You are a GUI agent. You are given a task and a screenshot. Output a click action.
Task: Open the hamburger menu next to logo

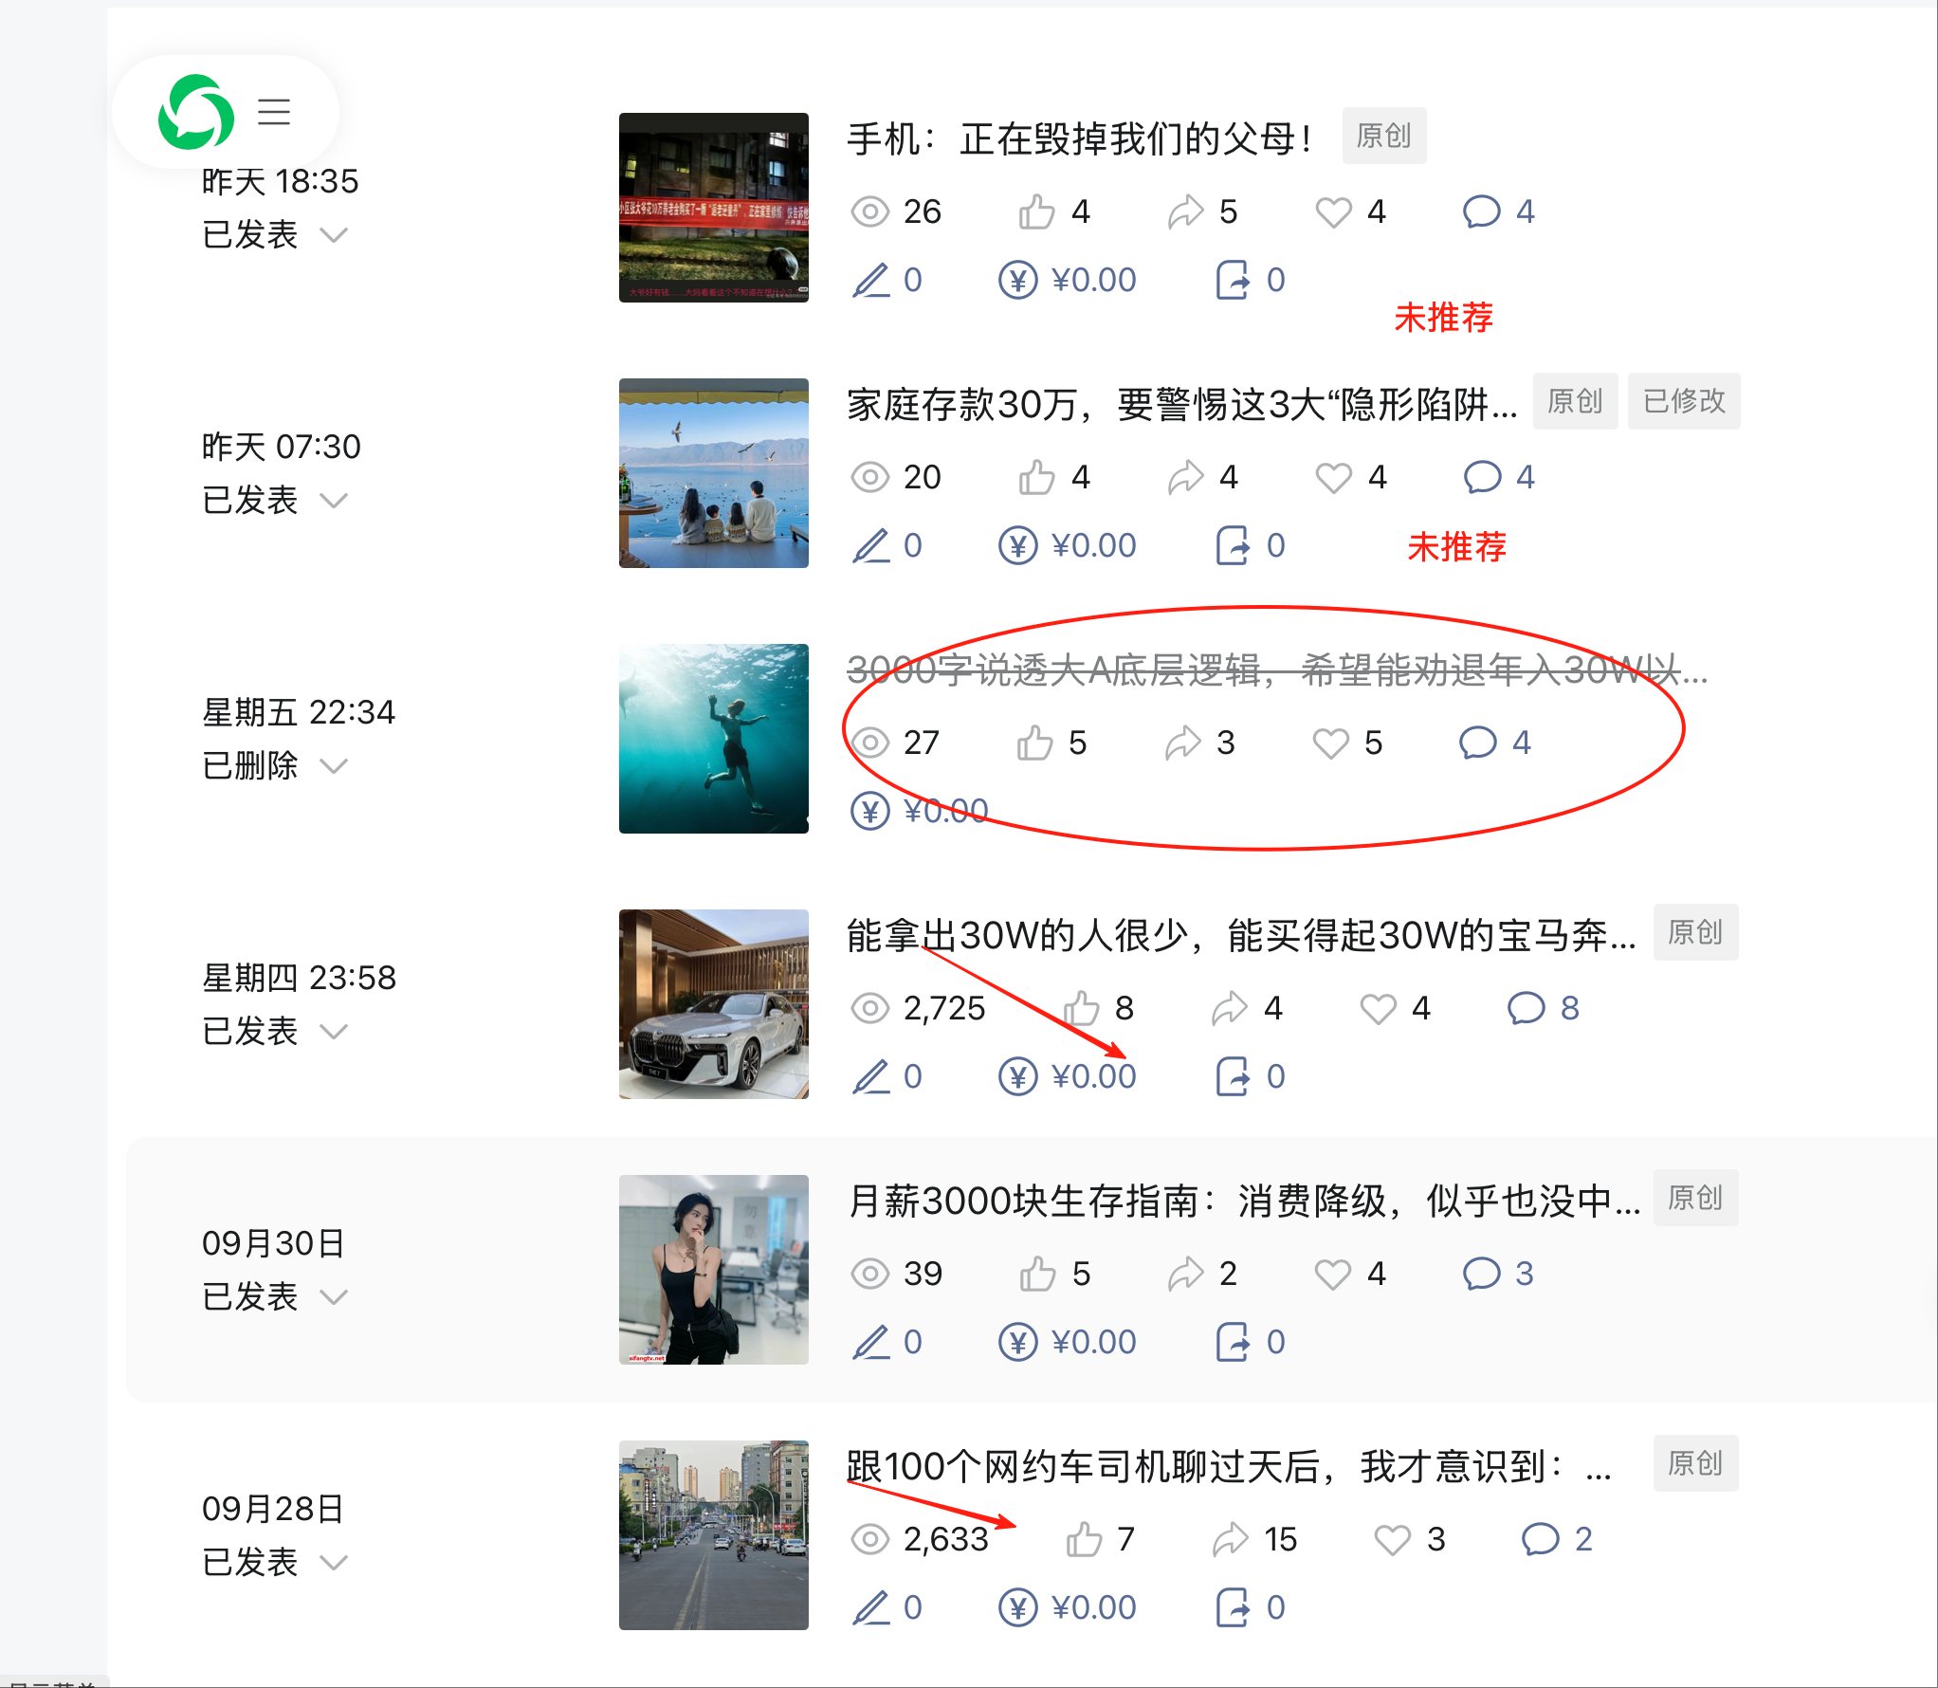click(x=274, y=112)
